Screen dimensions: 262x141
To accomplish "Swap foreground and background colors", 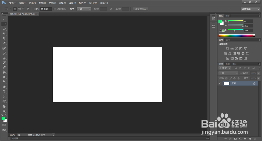I will pyautogui.click(x=6, y=115).
